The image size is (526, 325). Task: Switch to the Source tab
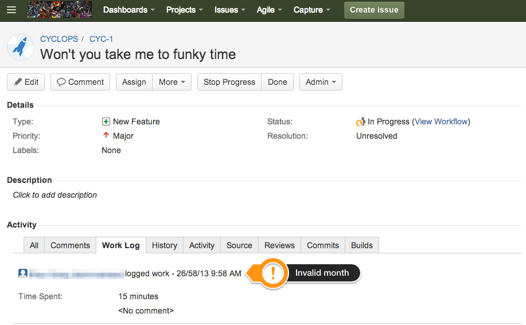(239, 245)
